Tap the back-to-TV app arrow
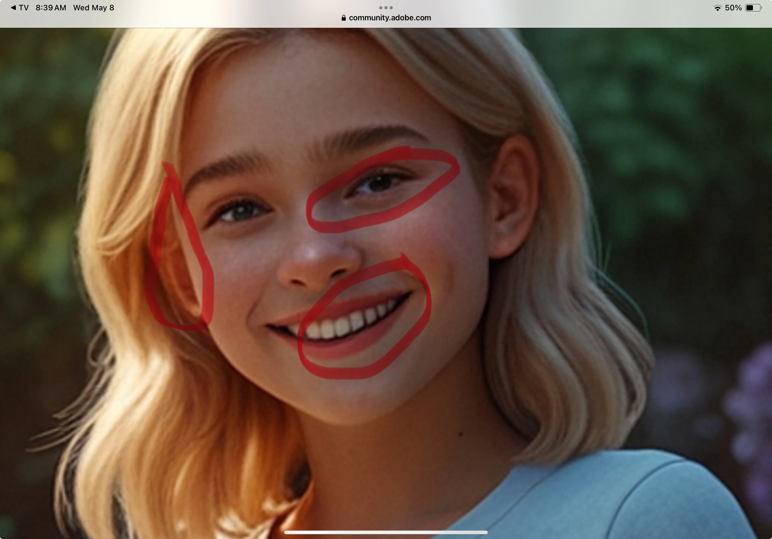Screen dimensions: 772x539 (x=14, y=8)
